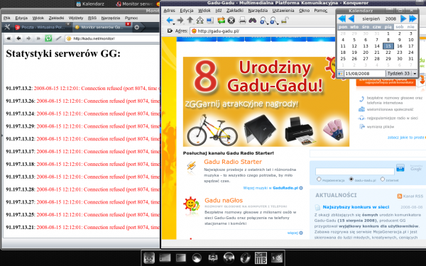426x266 pixels.
Task: Jump to previous year in Kalendarz
Action: [342, 18]
